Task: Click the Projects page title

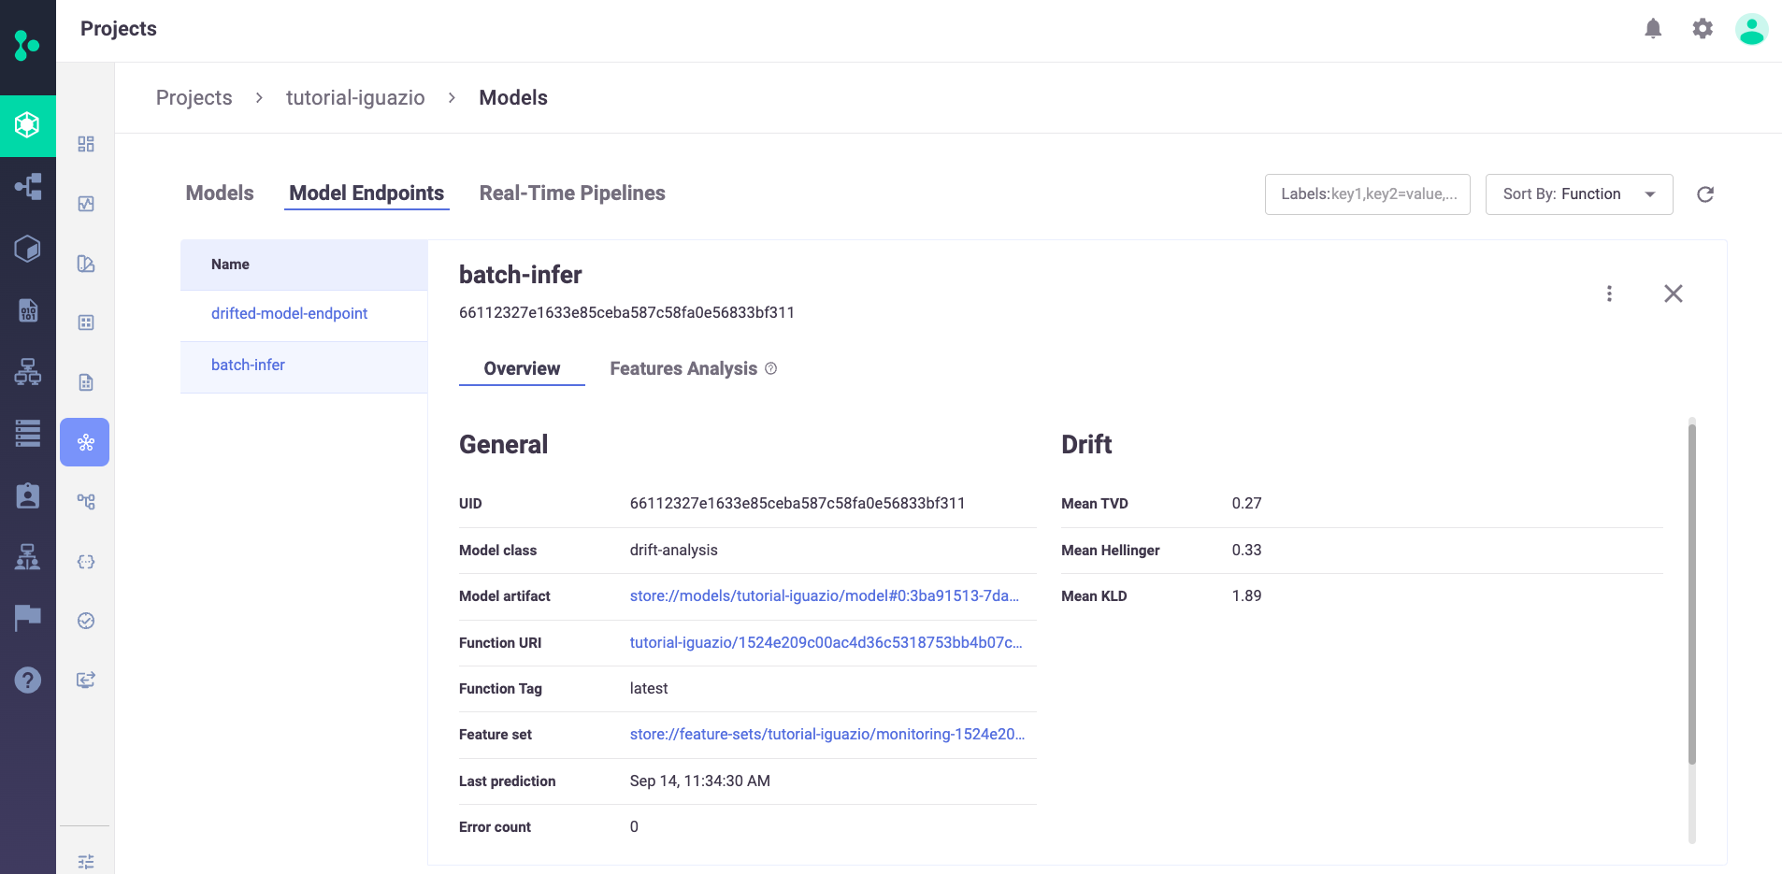Action: point(119,29)
